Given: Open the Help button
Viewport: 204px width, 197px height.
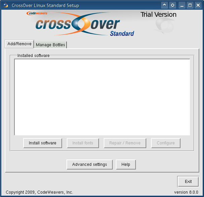Looking at the screenshot, I should pos(126,165).
